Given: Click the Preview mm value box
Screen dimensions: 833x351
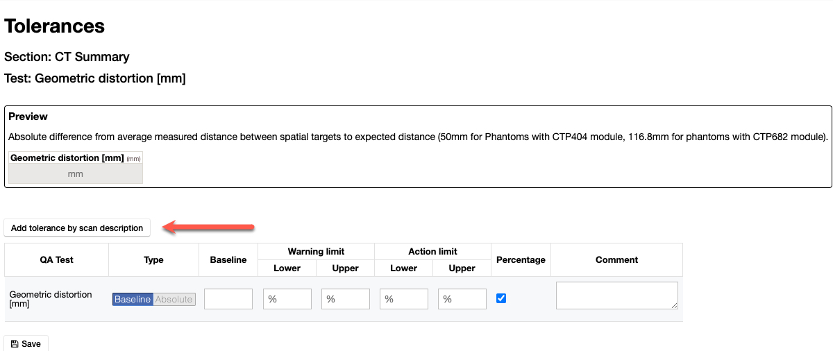Looking at the screenshot, I should [x=76, y=174].
